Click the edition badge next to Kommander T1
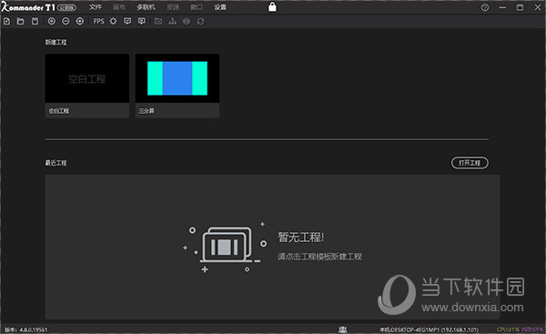This screenshot has height=334, width=546. (66, 7)
